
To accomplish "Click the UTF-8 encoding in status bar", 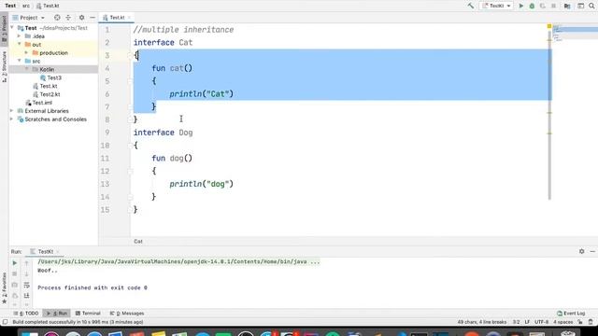I will point(541,322).
